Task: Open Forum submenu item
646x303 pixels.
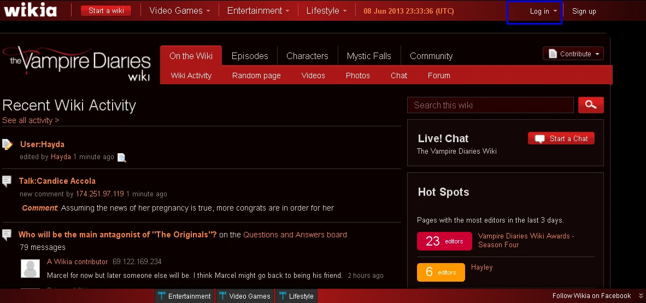Action: [x=439, y=75]
